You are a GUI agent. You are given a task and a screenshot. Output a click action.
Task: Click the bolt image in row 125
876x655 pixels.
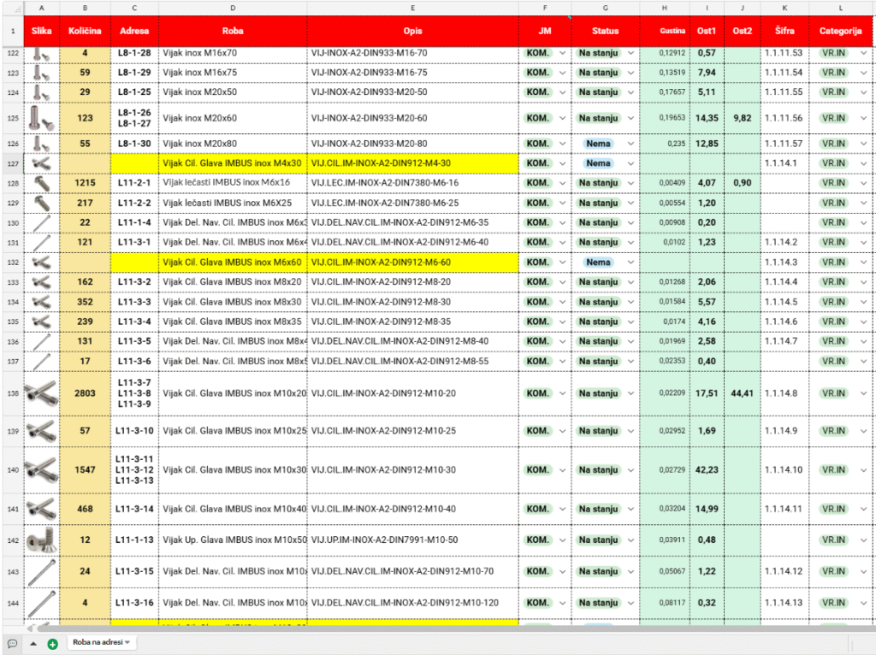pyautogui.click(x=41, y=118)
